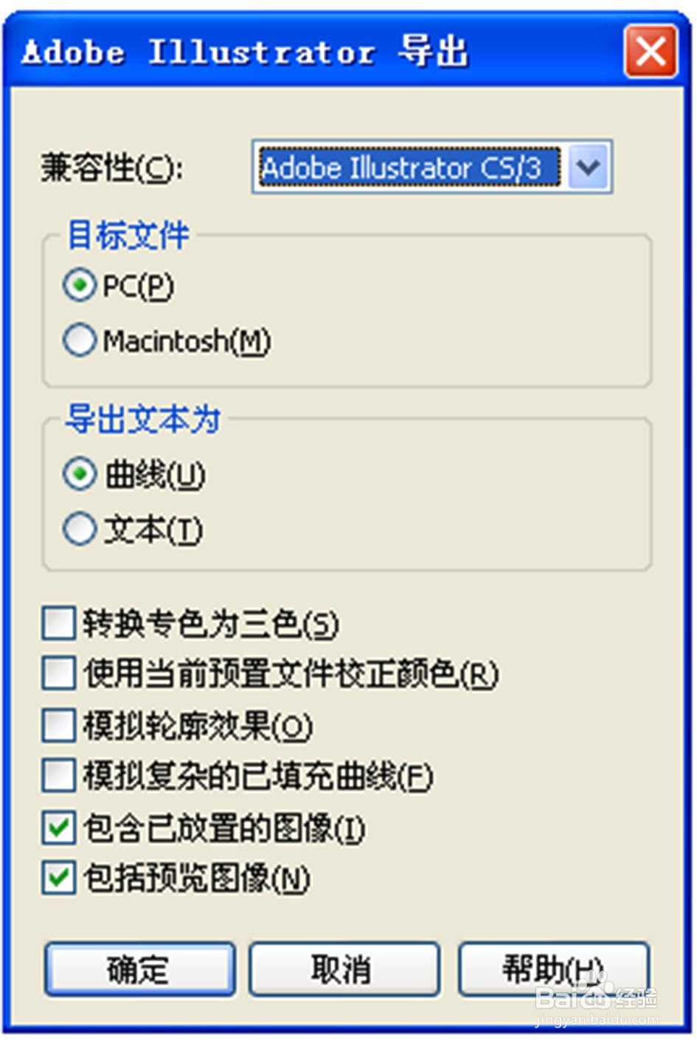
Task: Enable 转换专色为三色 checkbox
Action: click(x=59, y=623)
